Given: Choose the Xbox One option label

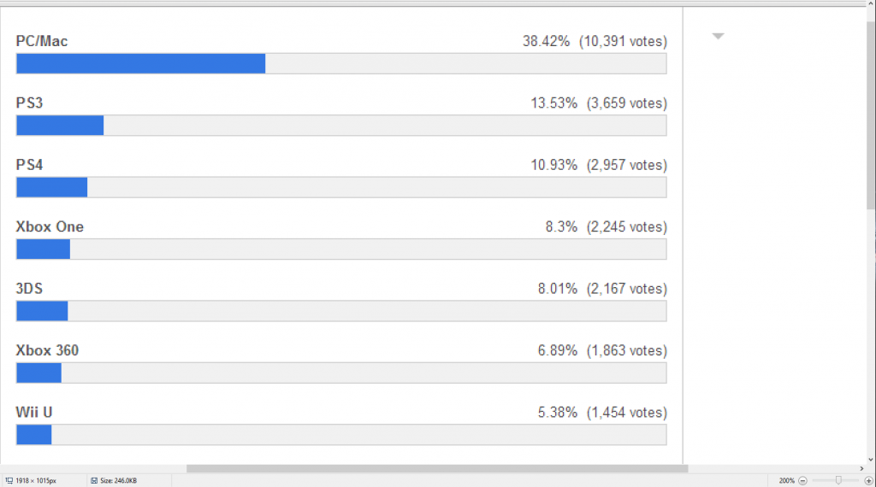Looking at the screenshot, I should (x=50, y=226).
